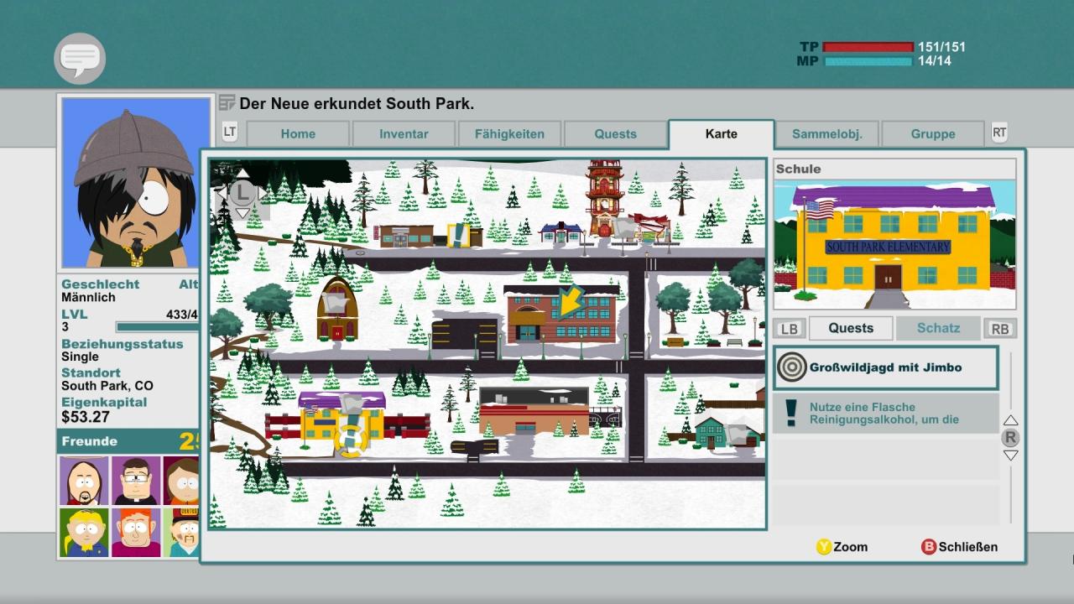Click the LB bumper button
The height and width of the screenshot is (604, 1074).
(x=789, y=329)
